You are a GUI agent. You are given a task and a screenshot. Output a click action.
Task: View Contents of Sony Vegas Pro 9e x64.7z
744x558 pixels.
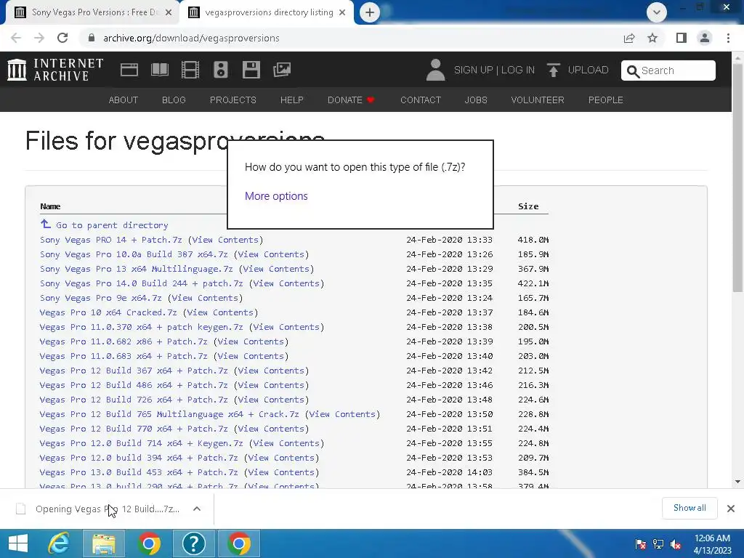[x=204, y=298]
